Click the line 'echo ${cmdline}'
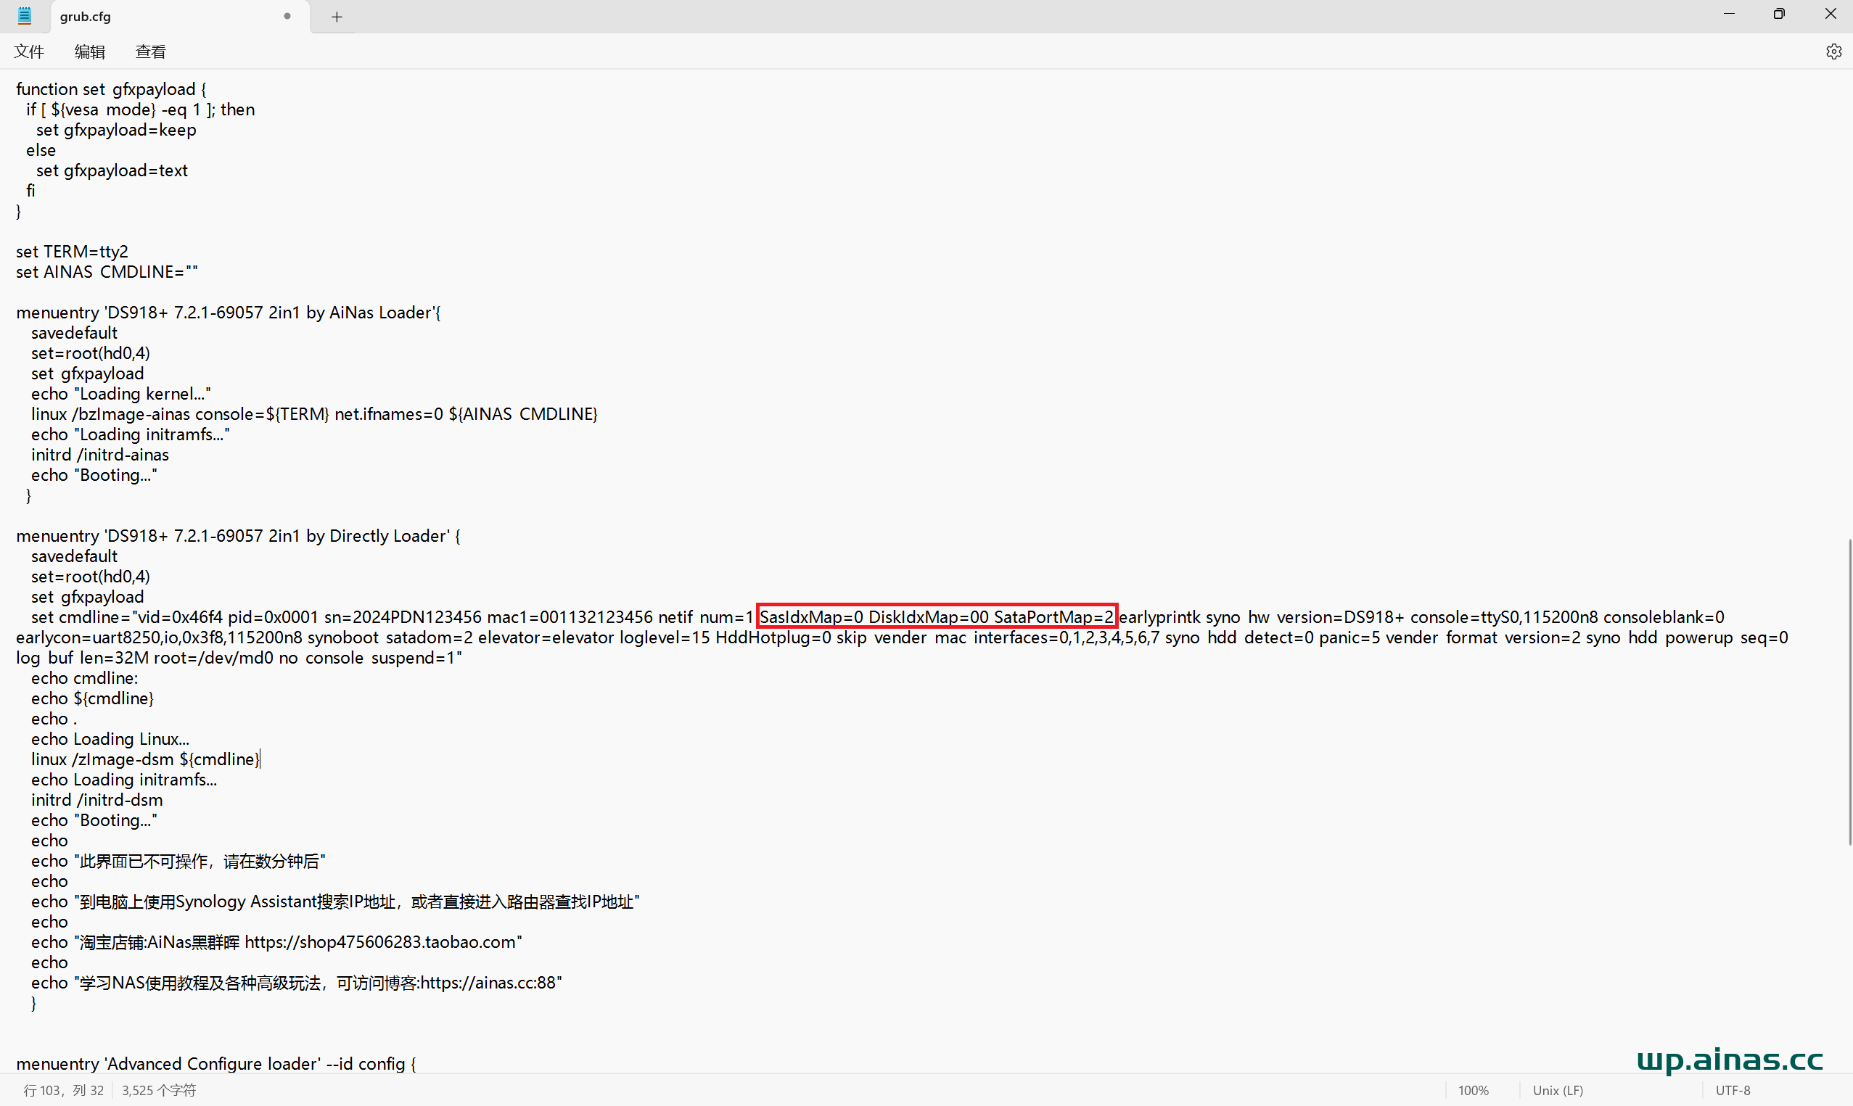The height and width of the screenshot is (1106, 1853). (x=92, y=698)
